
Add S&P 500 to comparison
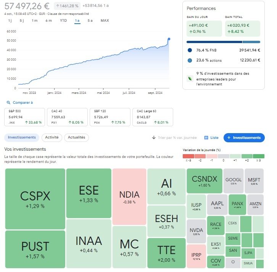coord(24,117)
